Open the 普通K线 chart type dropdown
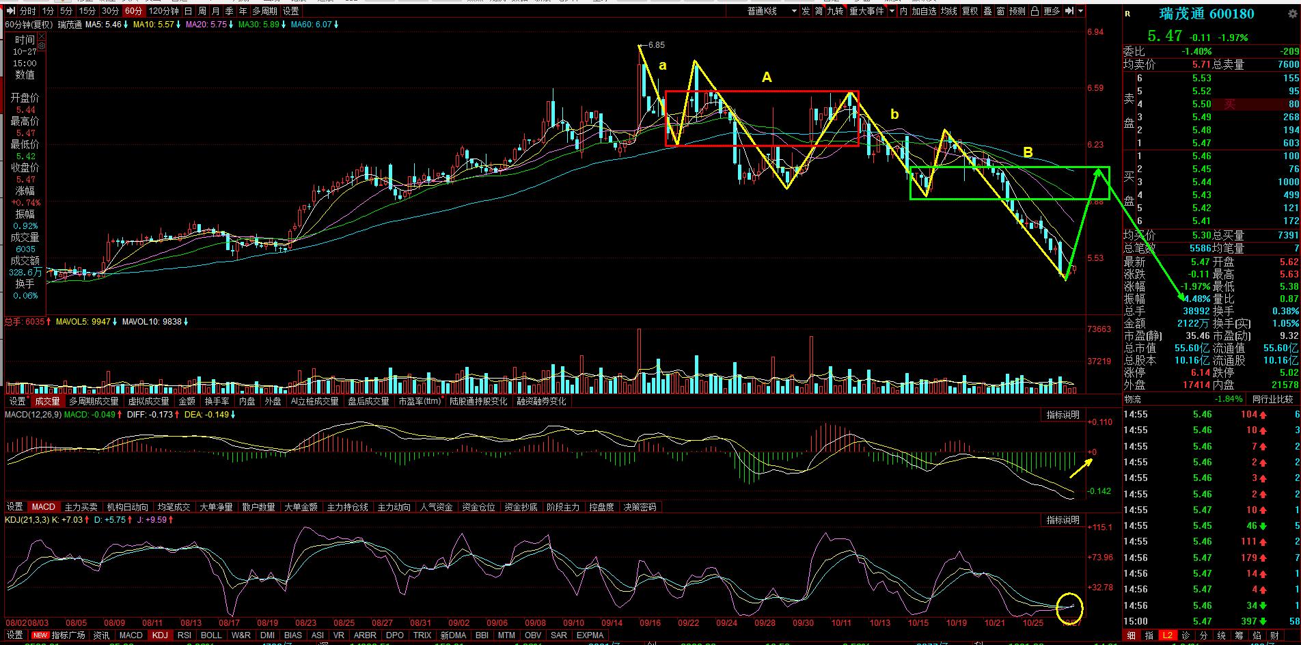Viewport: 1301px width, 645px height. coord(771,11)
